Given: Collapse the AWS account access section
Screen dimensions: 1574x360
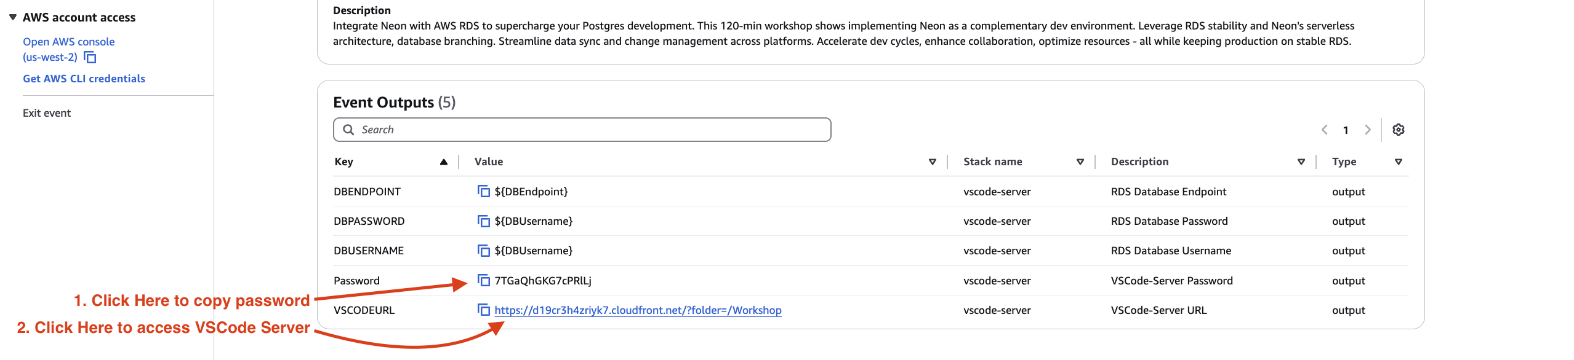Looking at the screenshot, I should (x=13, y=17).
